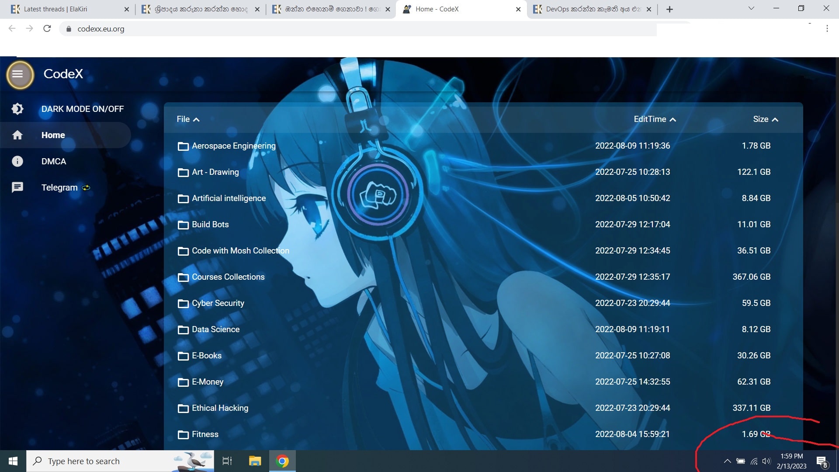
Task: Click the Chrome taskbar icon
Action: point(282,461)
